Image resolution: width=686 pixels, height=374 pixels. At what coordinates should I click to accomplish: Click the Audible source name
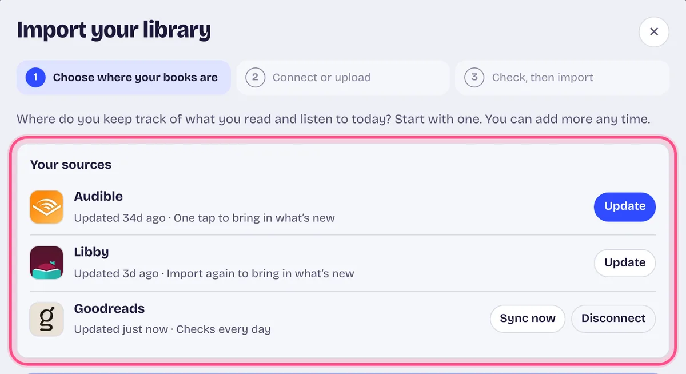click(98, 196)
